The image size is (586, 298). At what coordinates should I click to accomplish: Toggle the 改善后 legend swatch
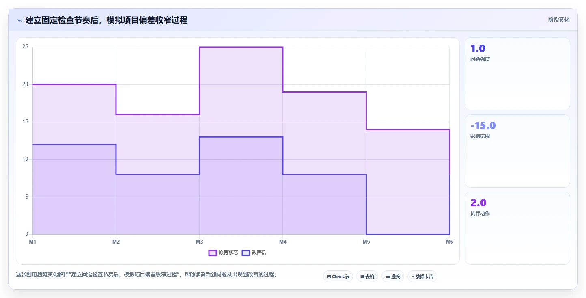point(246,253)
